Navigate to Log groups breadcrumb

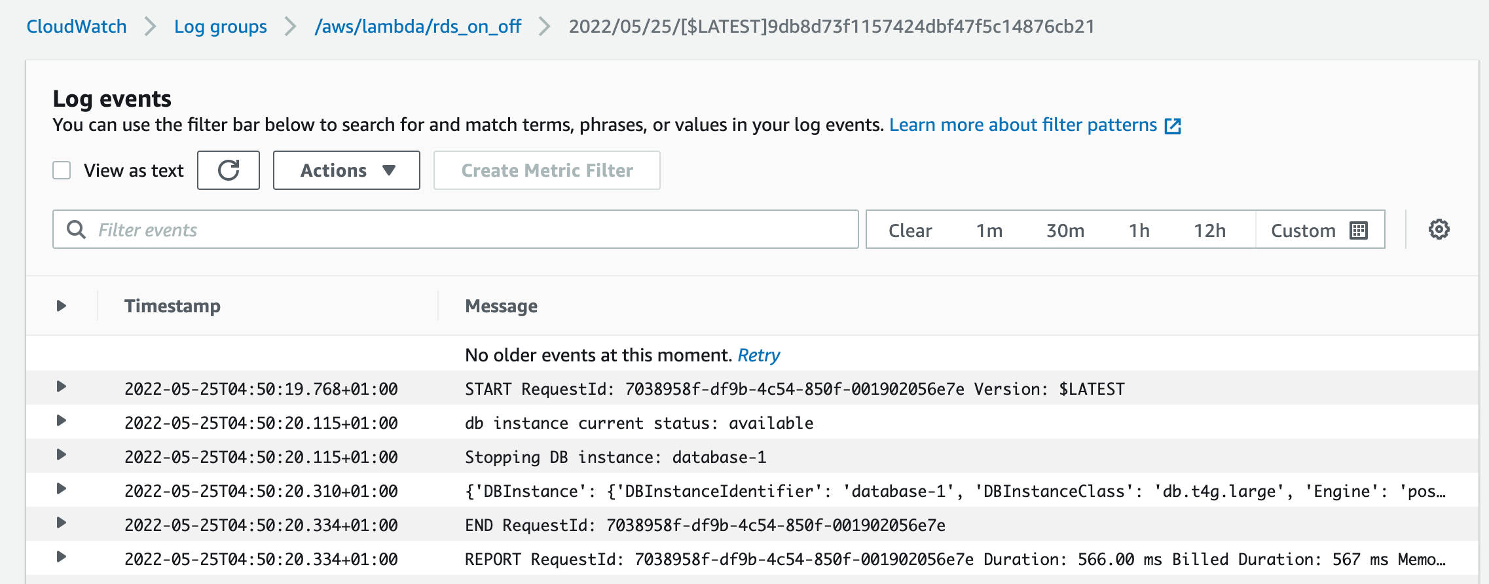(219, 26)
